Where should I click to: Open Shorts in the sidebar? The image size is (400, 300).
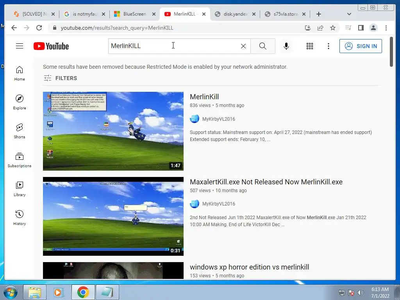coord(20,131)
